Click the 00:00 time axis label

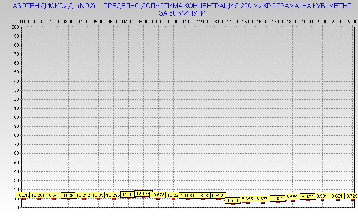(23, 21)
